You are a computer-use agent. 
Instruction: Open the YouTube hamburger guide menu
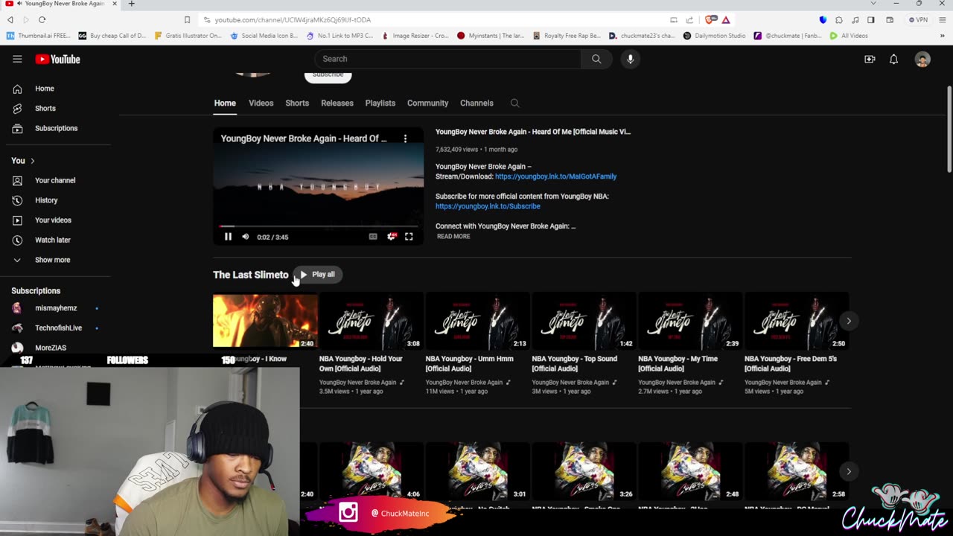tap(17, 59)
